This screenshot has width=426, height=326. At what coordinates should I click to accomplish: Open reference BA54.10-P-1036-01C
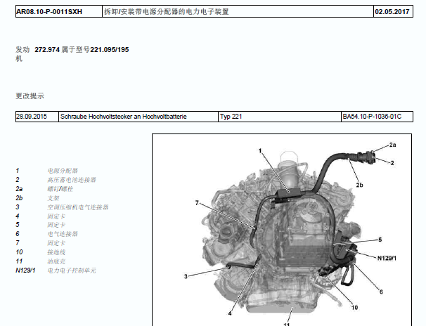[x=372, y=117]
